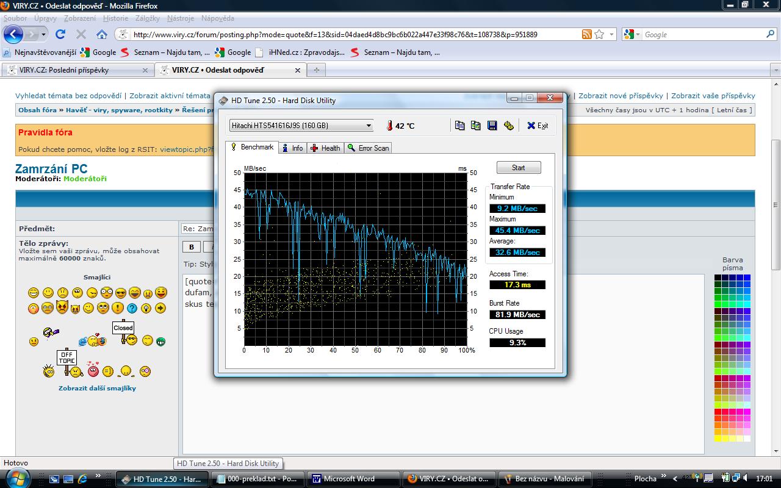Click the RSS feed icon in address bar
The image size is (781, 488).
(x=586, y=35)
